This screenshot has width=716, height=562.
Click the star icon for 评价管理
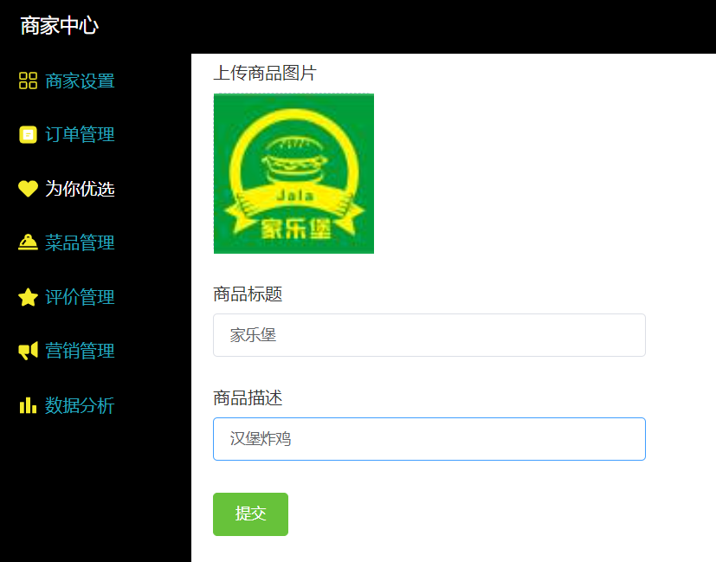28,297
